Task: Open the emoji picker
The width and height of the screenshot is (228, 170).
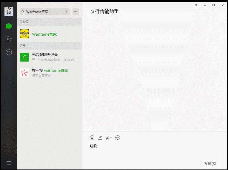Action: (92, 138)
